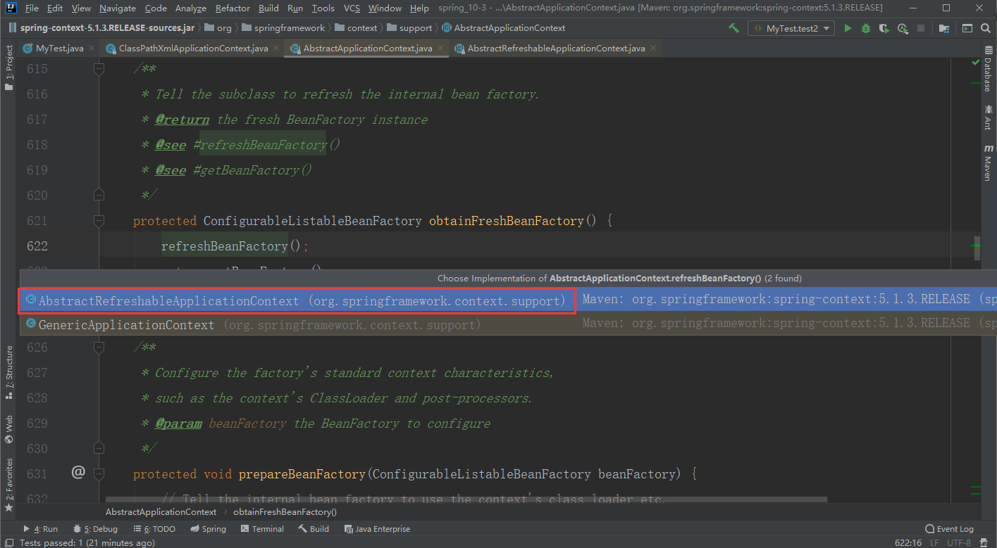Open the Analyze menu
The width and height of the screenshot is (997, 548).
pos(191,8)
